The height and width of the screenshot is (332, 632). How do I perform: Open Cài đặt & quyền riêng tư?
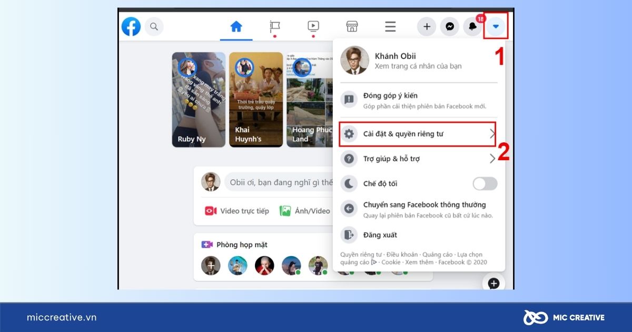(419, 134)
